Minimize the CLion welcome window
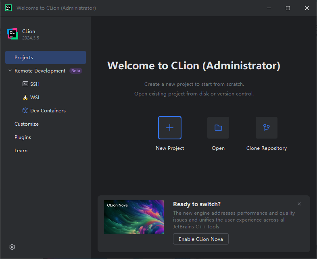 pyautogui.click(x=269, y=8)
